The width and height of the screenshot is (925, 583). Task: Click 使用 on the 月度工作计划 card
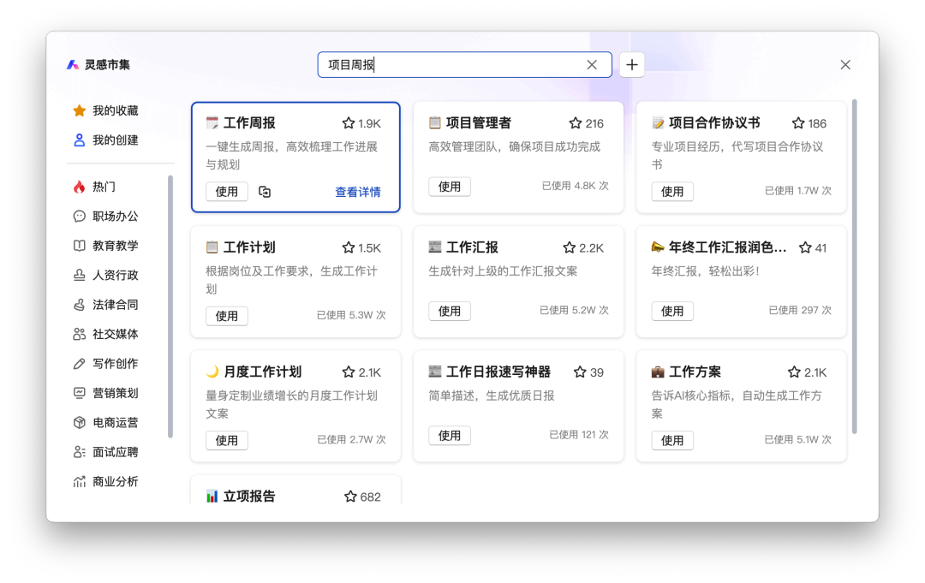[226, 440]
